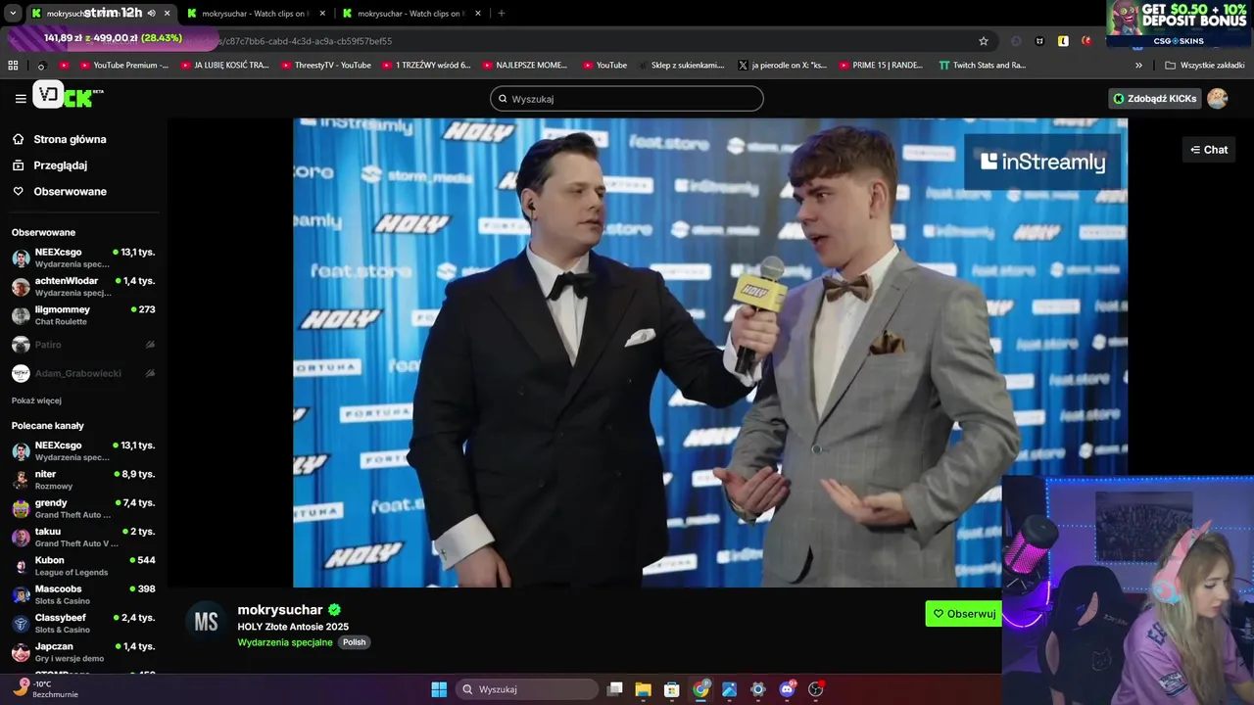Open mokrysuchar channel name link
The image size is (1254, 705).
pyautogui.click(x=280, y=610)
